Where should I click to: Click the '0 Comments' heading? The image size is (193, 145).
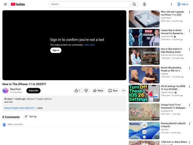(x=11, y=117)
